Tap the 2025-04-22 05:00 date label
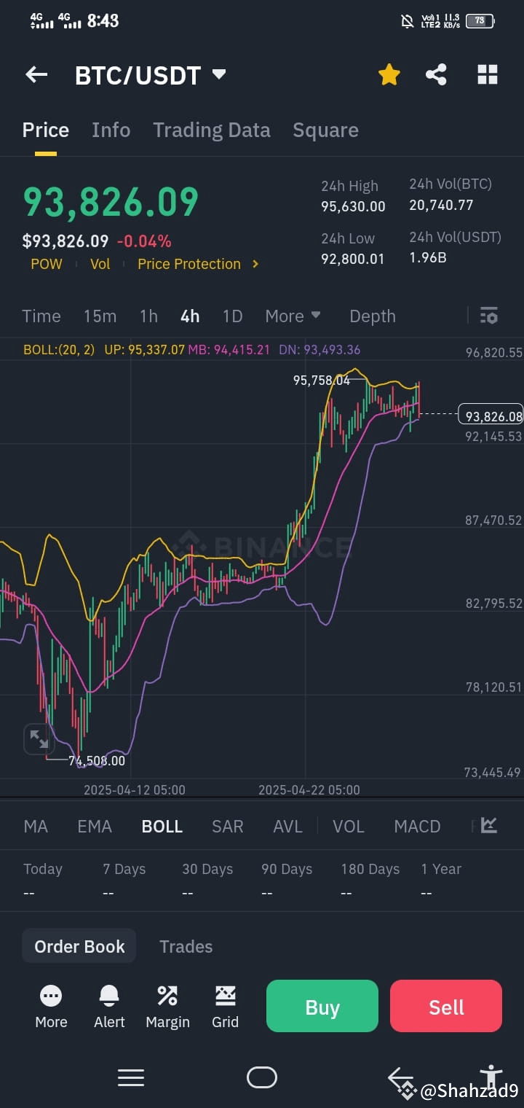The height and width of the screenshot is (1108, 524). pos(309,789)
